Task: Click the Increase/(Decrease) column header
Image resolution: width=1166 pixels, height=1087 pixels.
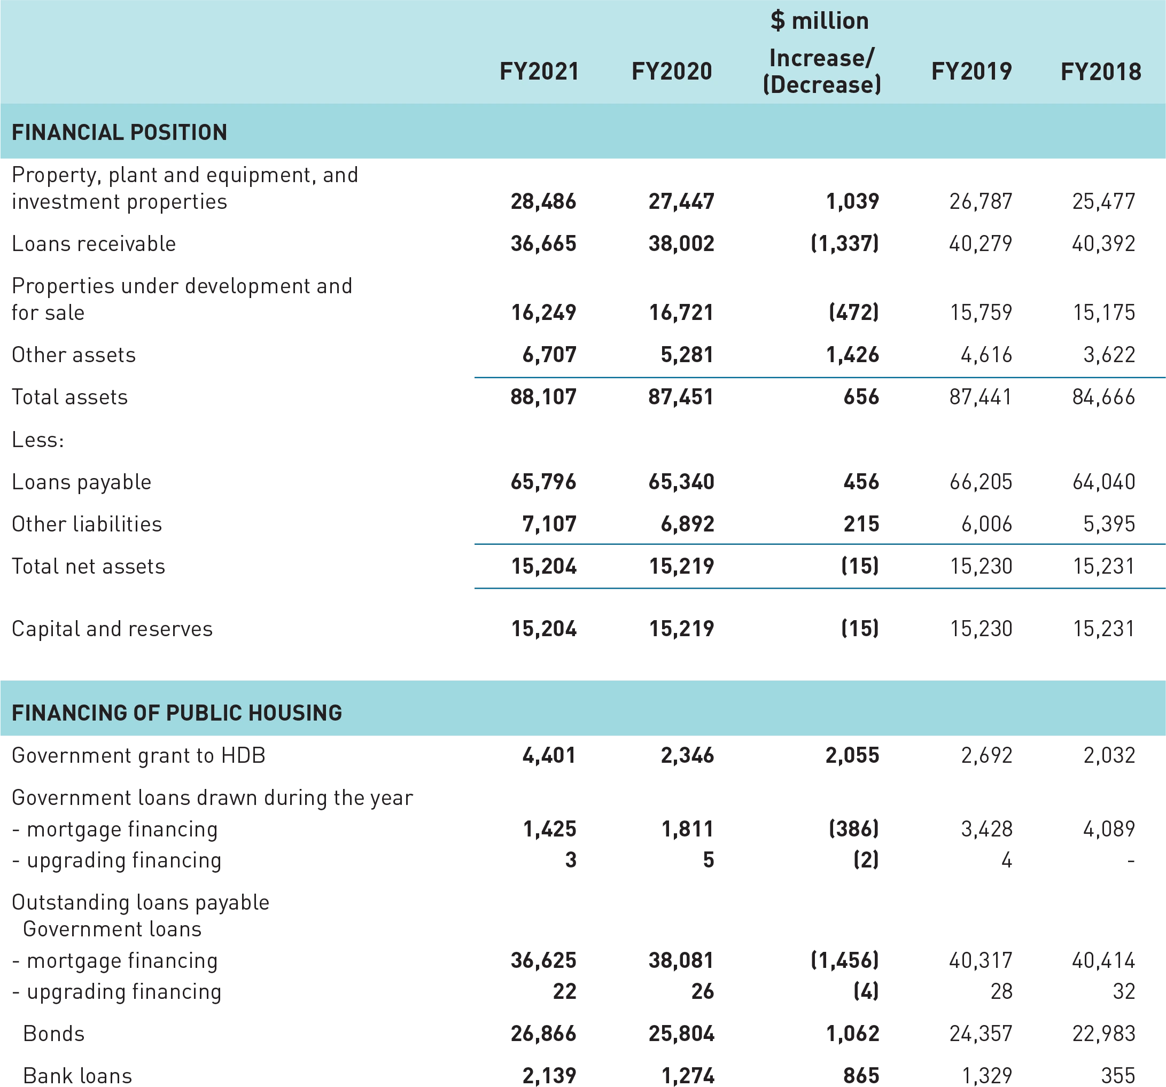Action: 822,72
